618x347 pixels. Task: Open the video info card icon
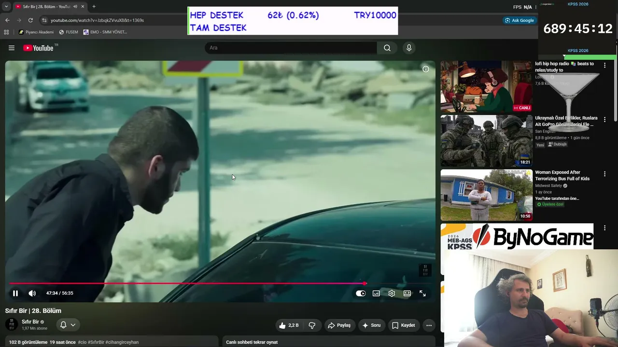(x=426, y=69)
